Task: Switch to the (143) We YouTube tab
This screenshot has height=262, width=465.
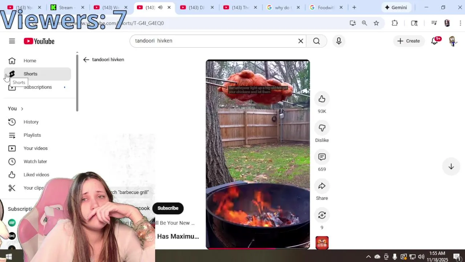Action: (x=110, y=7)
